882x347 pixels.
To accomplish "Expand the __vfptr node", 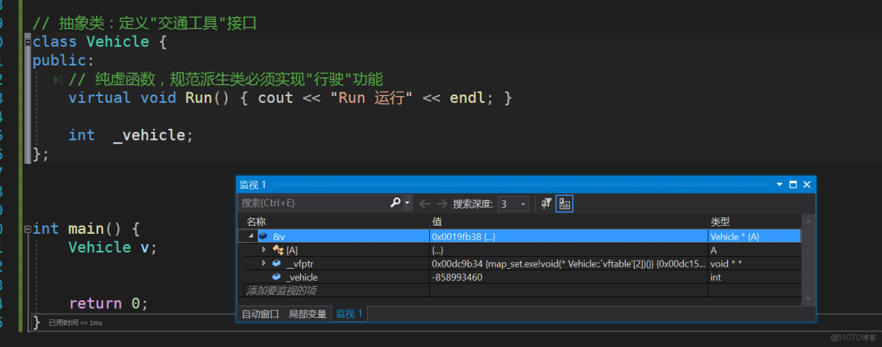I will point(263,263).
